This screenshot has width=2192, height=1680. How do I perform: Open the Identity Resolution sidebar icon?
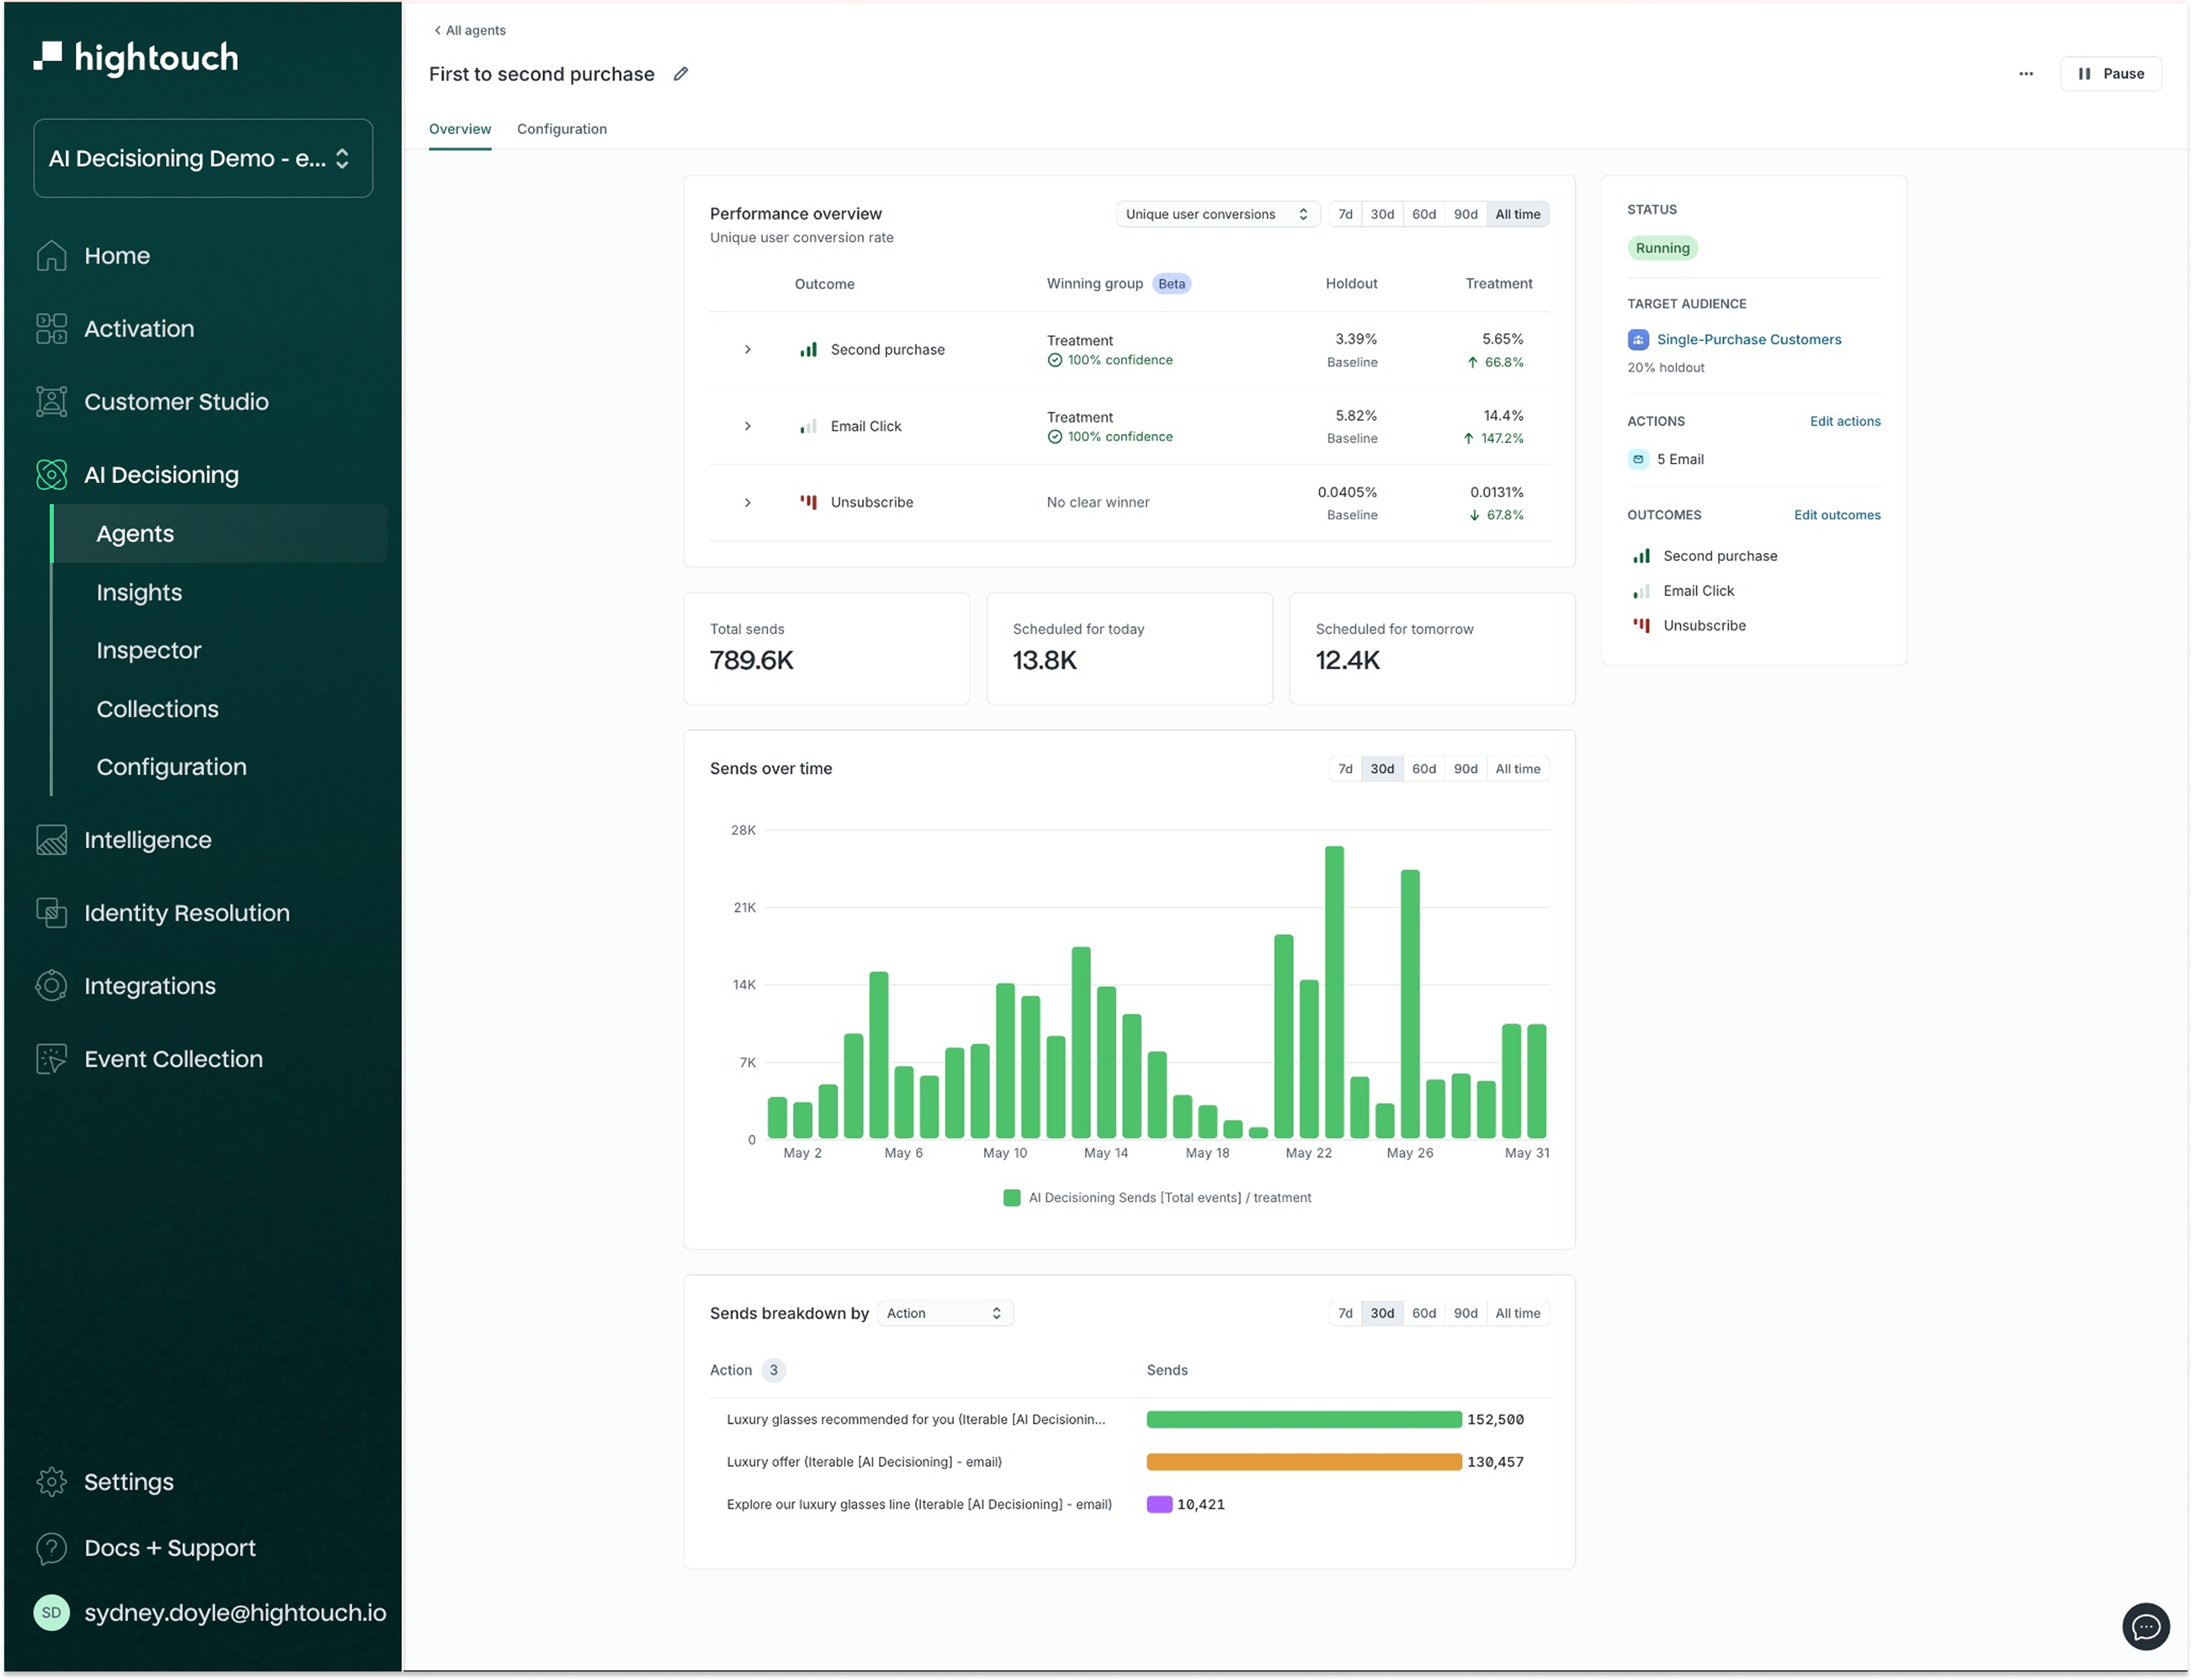click(51, 913)
